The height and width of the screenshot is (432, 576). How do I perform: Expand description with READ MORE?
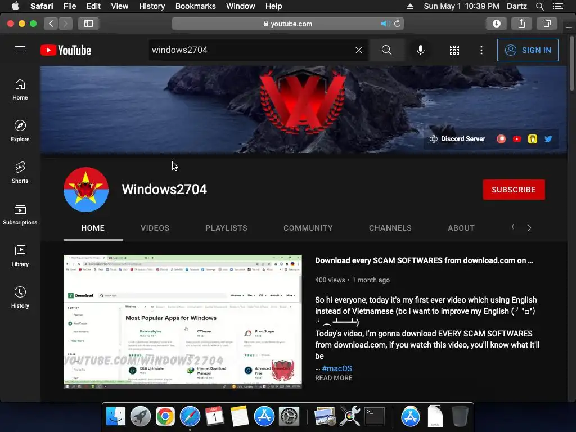334,378
